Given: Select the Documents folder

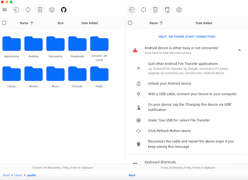Looking at the screenshot, I should click(55, 47).
